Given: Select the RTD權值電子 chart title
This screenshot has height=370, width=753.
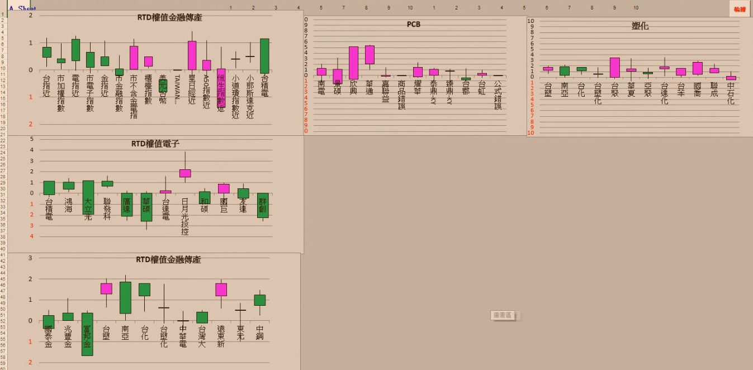Looking at the screenshot, I should 155,144.
